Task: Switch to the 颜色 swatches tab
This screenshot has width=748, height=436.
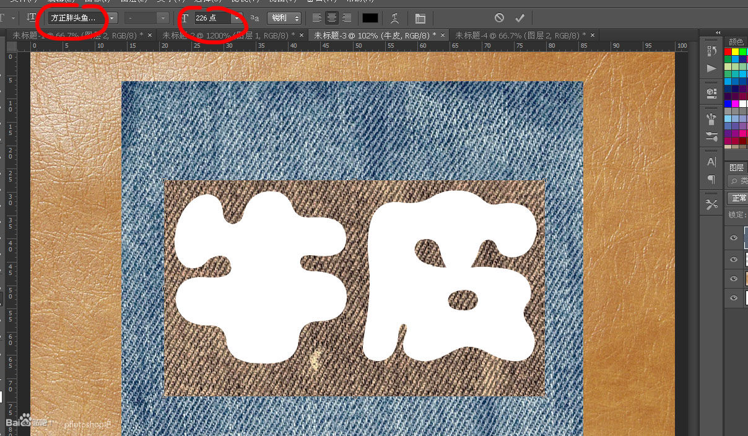Action: tap(736, 41)
